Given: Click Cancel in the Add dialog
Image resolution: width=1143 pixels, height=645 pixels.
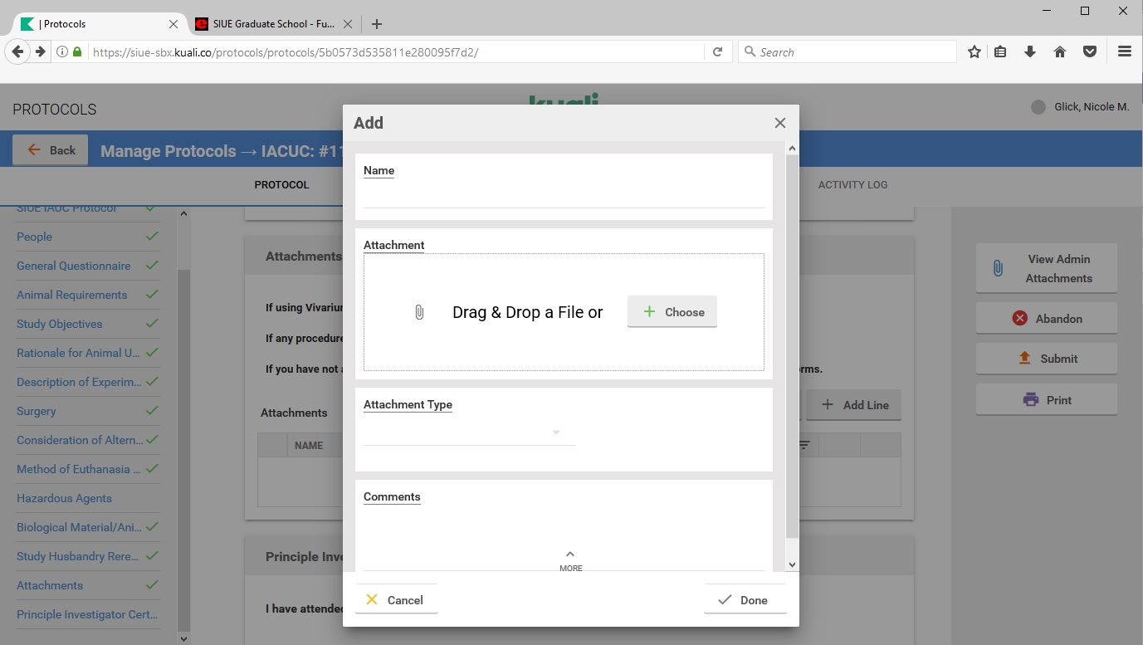Looking at the screenshot, I should [396, 600].
